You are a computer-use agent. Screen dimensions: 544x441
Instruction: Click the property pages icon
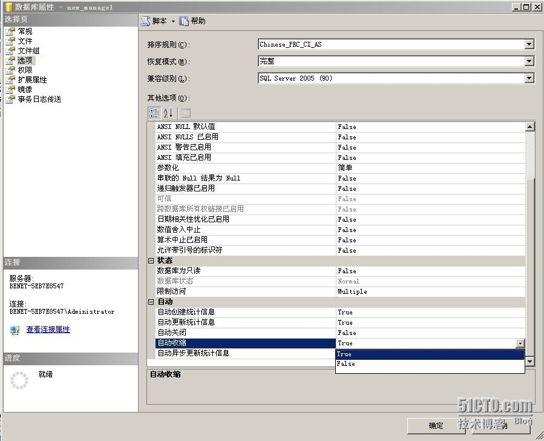[x=186, y=113]
